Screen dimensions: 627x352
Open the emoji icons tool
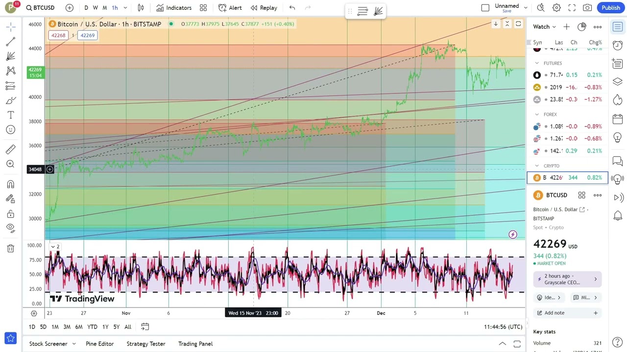(x=10, y=130)
